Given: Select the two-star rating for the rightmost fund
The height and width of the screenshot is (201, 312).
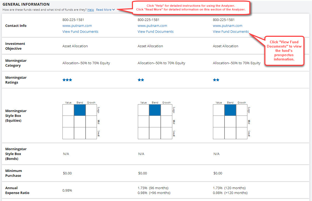Looking at the screenshot, I should [x=216, y=80].
